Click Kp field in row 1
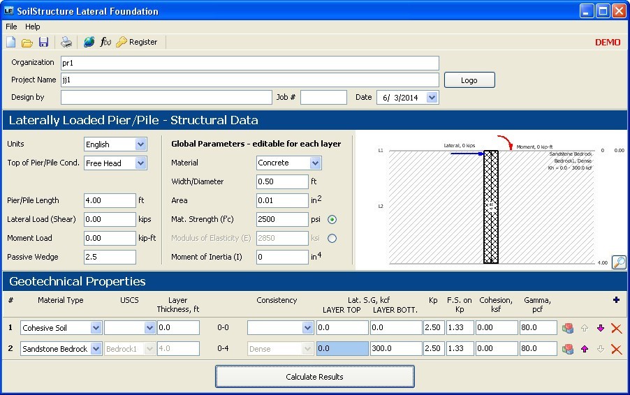Image resolution: width=630 pixels, height=395 pixels. [x=434, y=327]
